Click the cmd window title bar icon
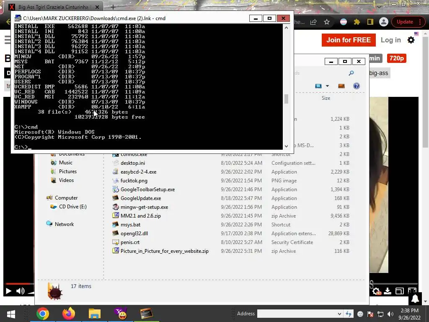 pyautogui.click(x=18, y=18)
